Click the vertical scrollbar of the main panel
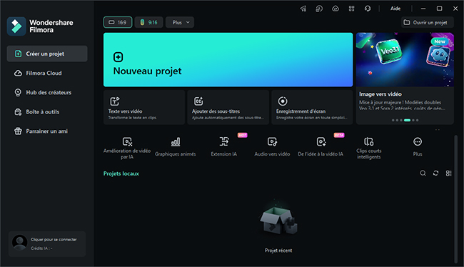 (x=455, y=199)
